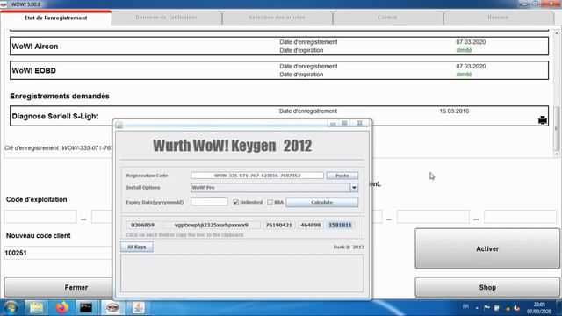This screenshot has height=316, width=562.
Task: Click the Paste button in keygen
Action: (342, 176)
